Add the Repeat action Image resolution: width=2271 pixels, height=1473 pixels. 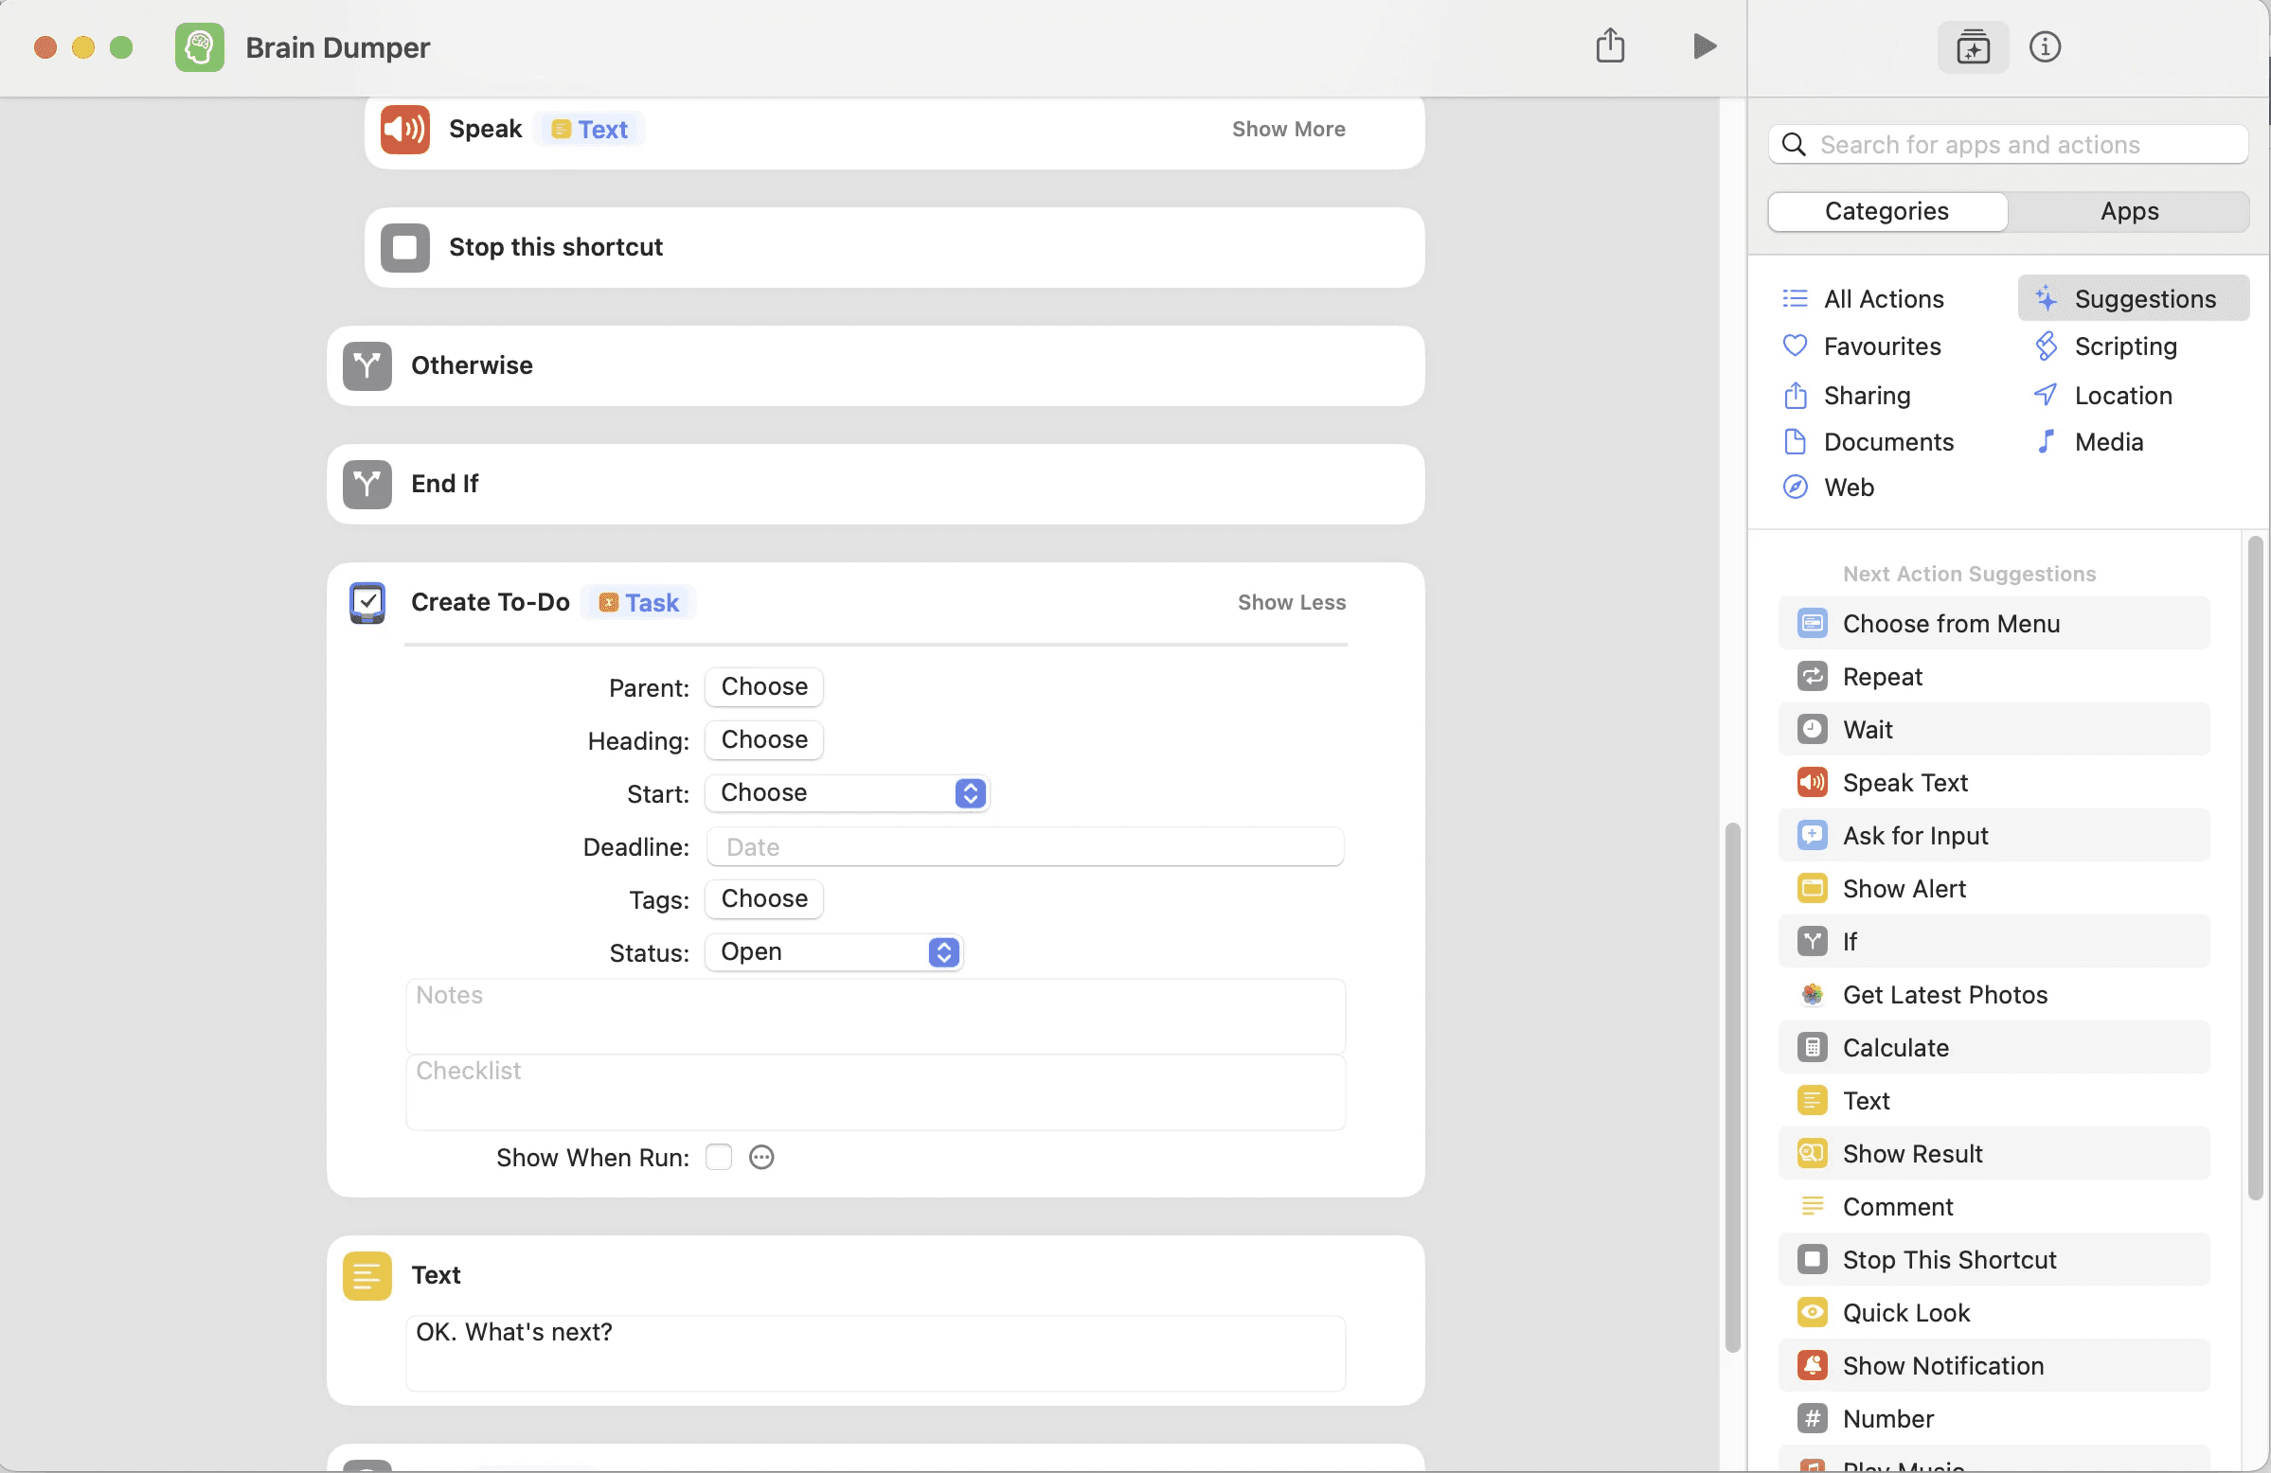(1994, 677)
